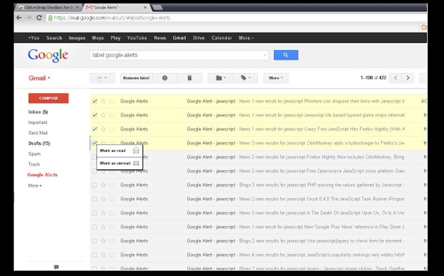Expand More in the left sidebar
Viewport: 444px width, 276px height.
tap(35, 186)
